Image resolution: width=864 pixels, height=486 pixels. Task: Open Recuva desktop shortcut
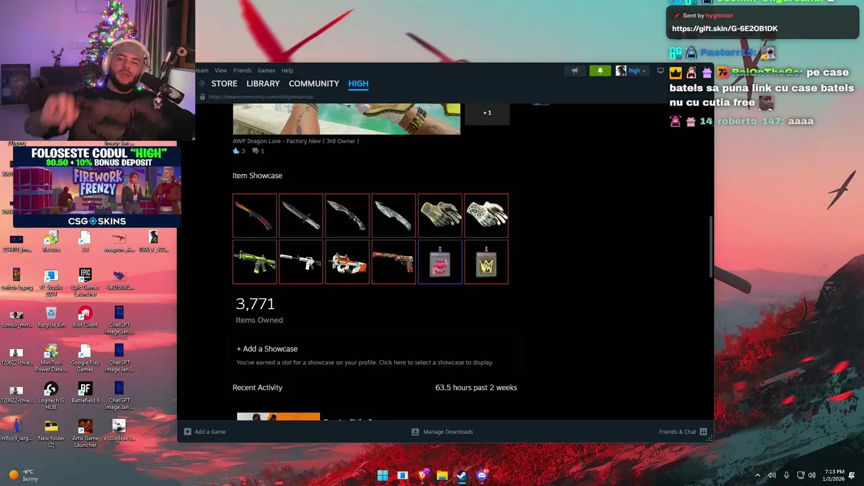[51, 240]
